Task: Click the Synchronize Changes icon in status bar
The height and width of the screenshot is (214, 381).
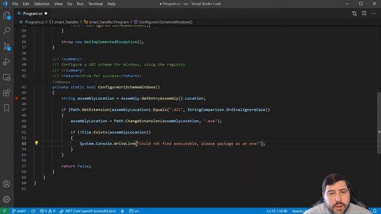Action: [x=33, y=211]
